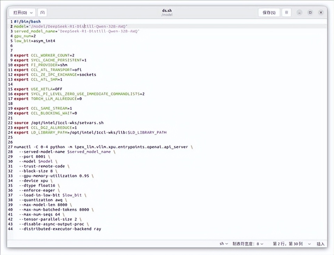Click --tensor-parallel-size 2 line
This screenshot has width=334, height=255.
(50, 219)
